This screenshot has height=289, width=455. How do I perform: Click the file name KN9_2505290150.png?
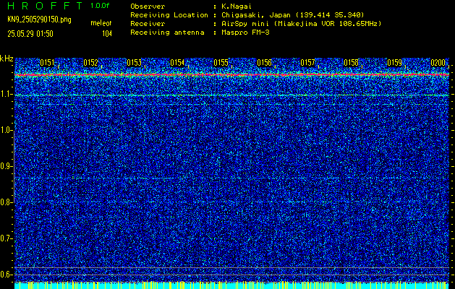point(40,20)
